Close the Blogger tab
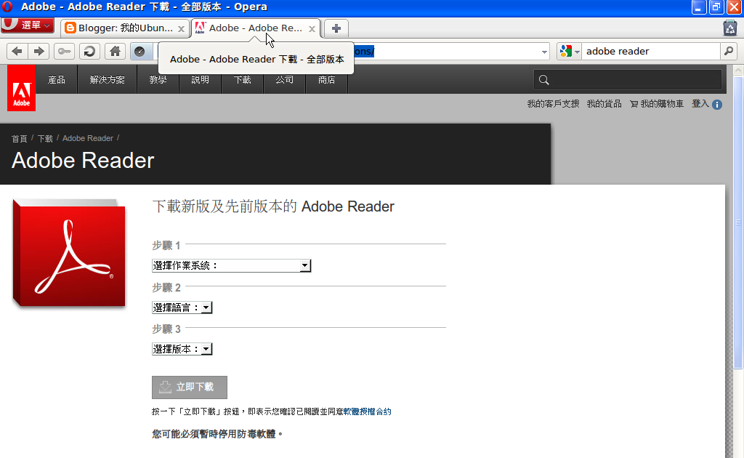The height and width of the screenshot is (458, 744). 181,29
